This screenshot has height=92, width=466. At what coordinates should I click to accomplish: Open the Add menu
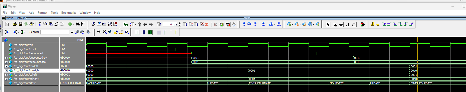click(32, 13)
